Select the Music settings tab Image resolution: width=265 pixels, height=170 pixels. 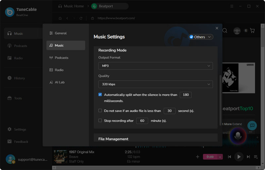click(x=66, y=45)
